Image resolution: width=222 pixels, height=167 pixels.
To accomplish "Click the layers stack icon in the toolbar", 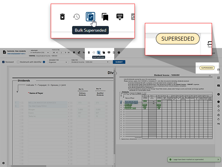I will [74, 52].
